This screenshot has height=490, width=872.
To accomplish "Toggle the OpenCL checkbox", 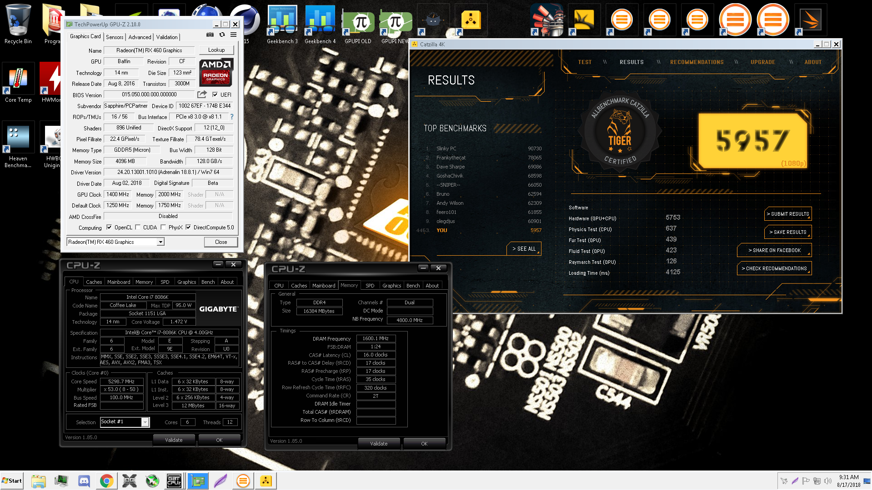I will (x=109, y=227).
